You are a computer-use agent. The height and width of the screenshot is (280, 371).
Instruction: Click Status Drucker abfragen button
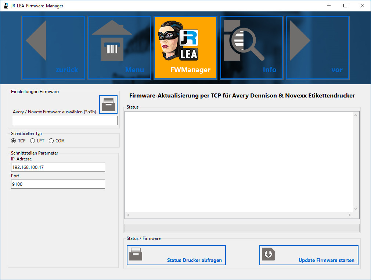tap(176, 255)
